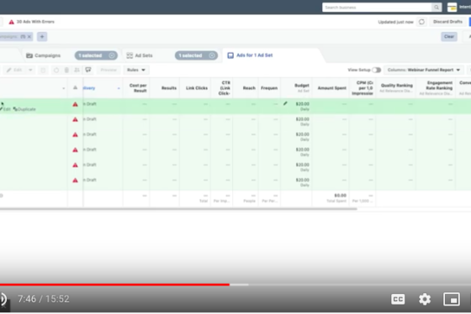Open the video settings gear
The height and width of the screenshot is (314, 471).
(x=425, y=299)
